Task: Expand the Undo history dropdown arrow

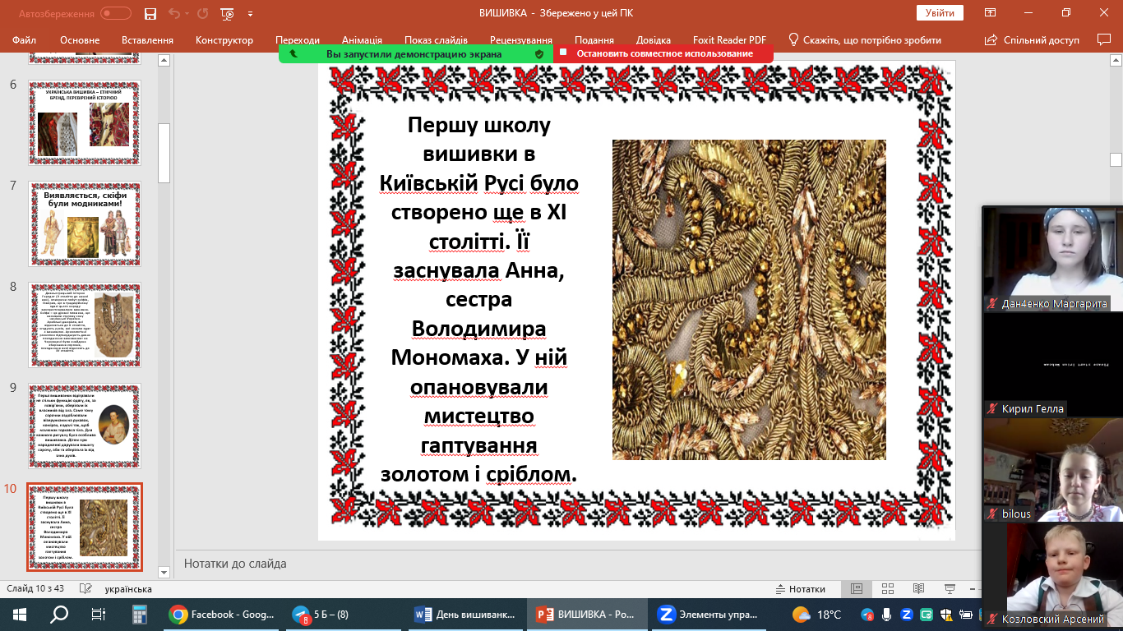Action: pyautogui.click(x=187, y=14)
